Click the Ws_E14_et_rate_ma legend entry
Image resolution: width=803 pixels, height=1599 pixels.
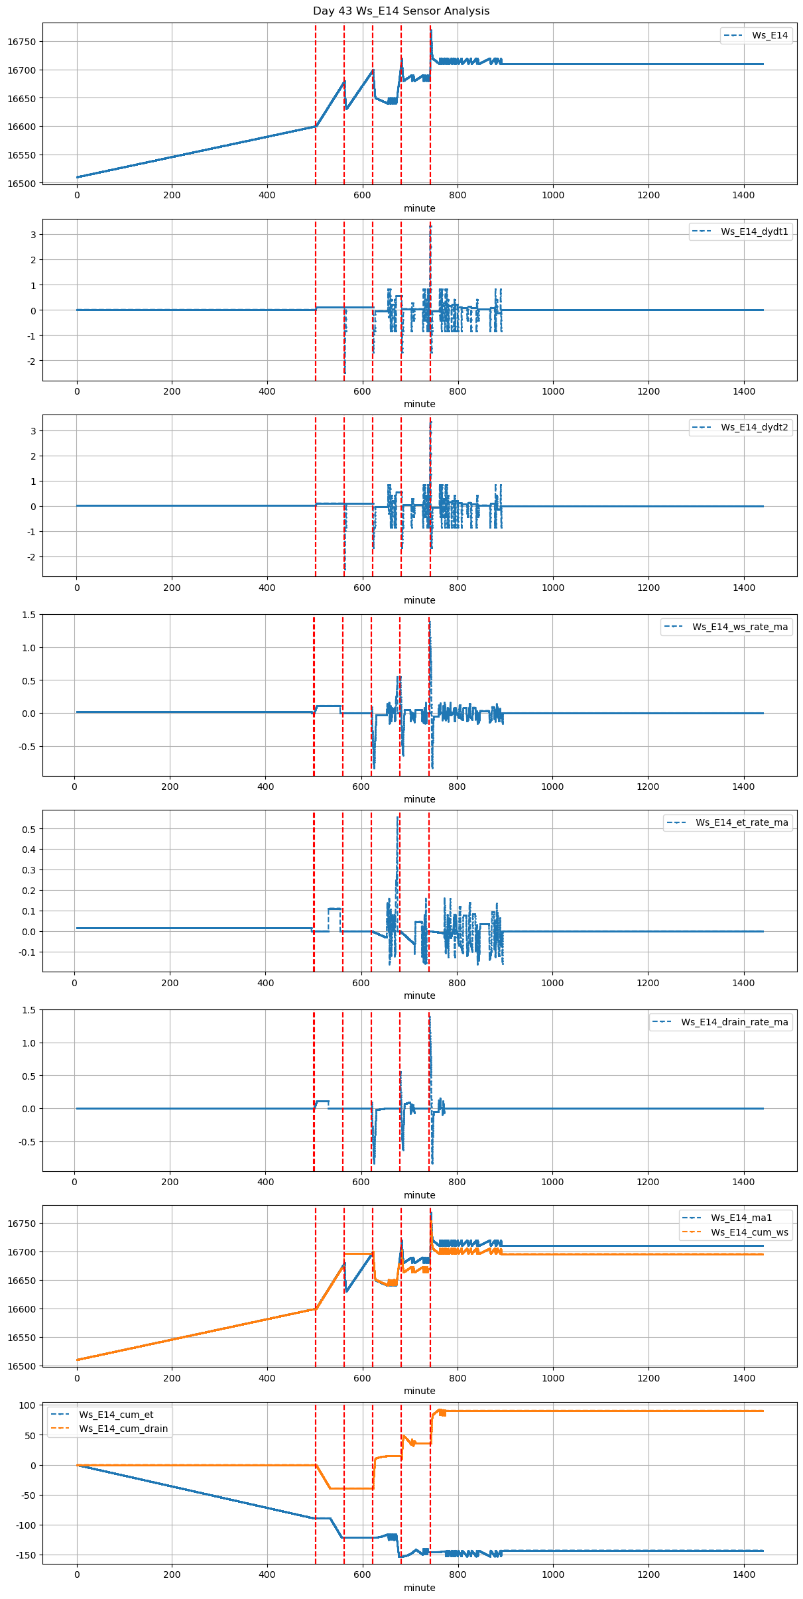741,822
